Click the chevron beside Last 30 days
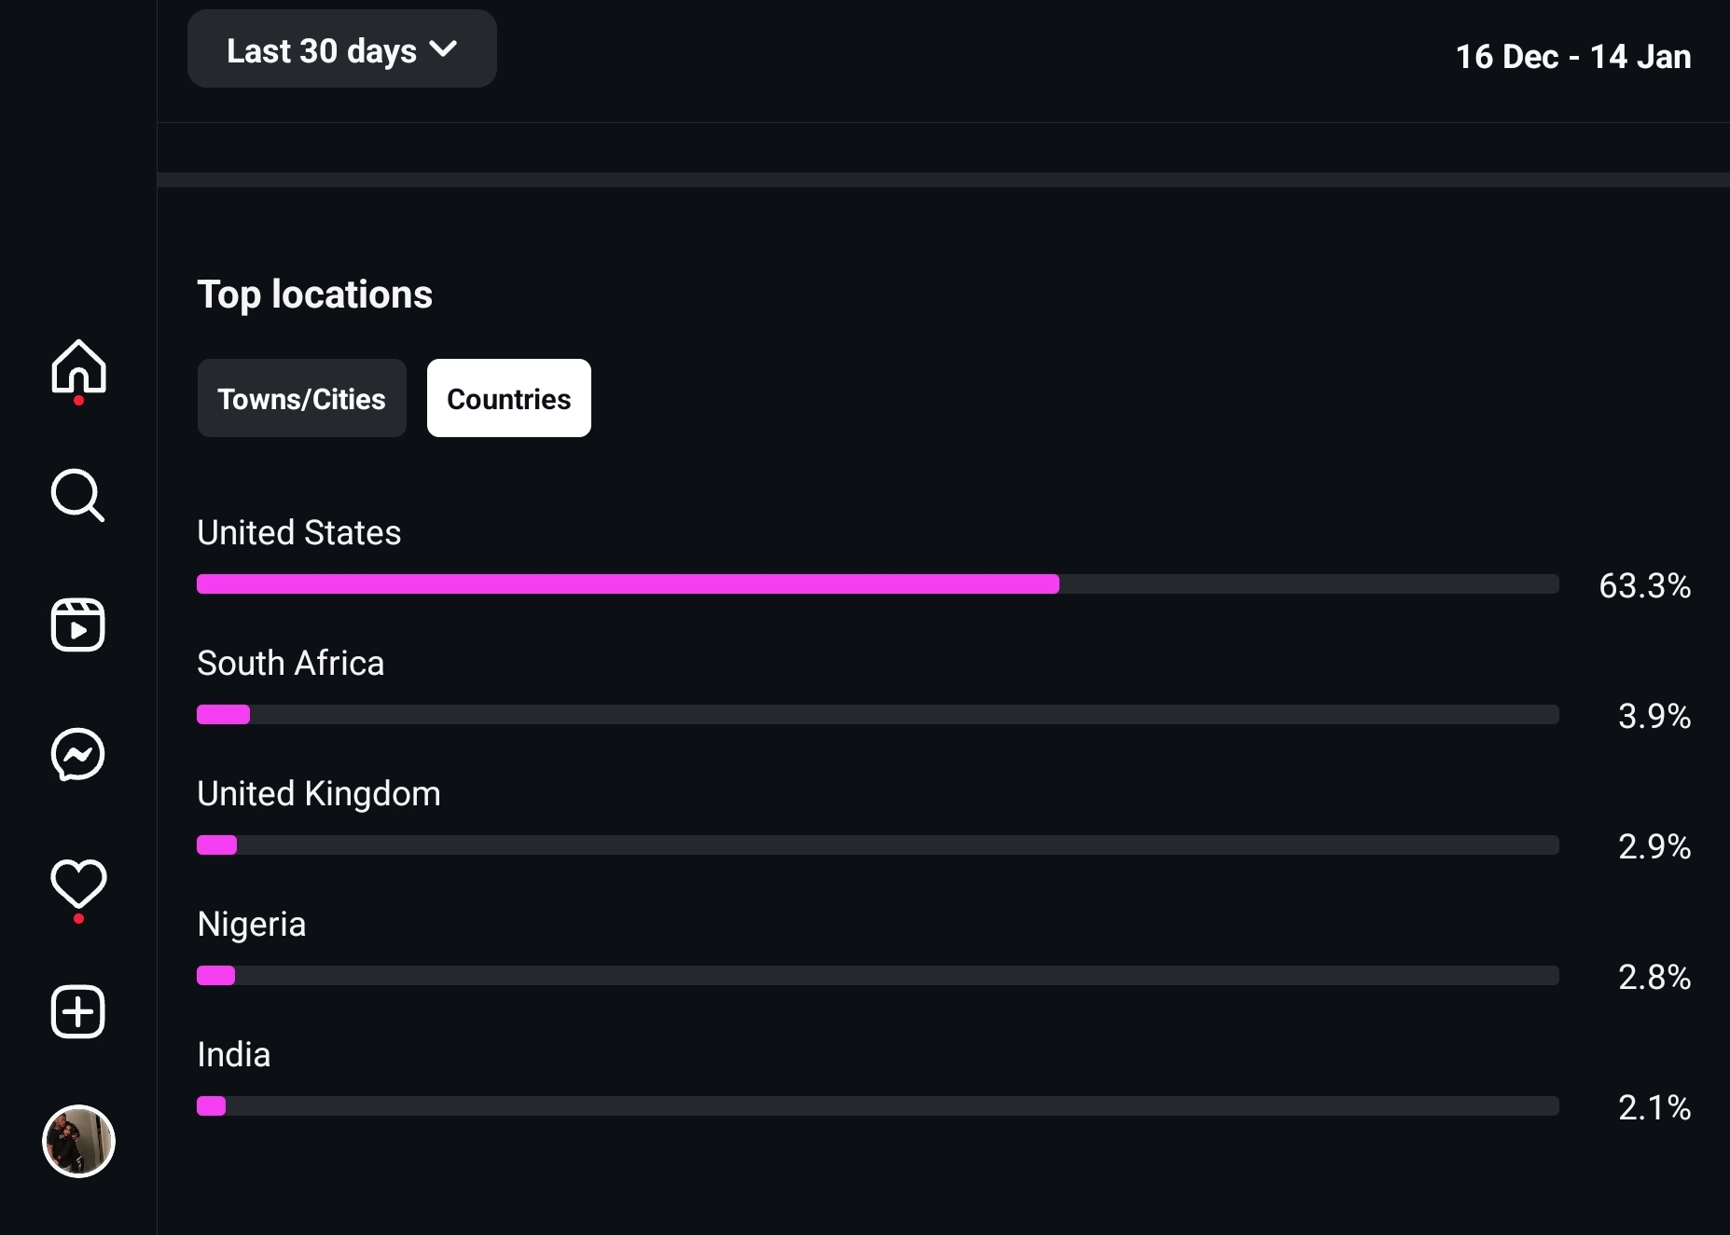Image resolution: width=1730 pixels, height=1235 pixels. tap(443, 48)
